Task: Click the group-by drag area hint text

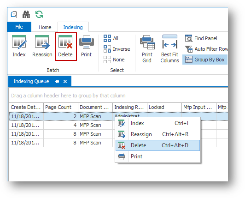Action: point(68,96)
